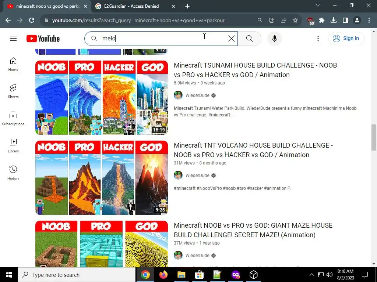Click the address bar zoom magnifier icon
The height and width of the screenshot is (282, 377).
tap(260, 21)
